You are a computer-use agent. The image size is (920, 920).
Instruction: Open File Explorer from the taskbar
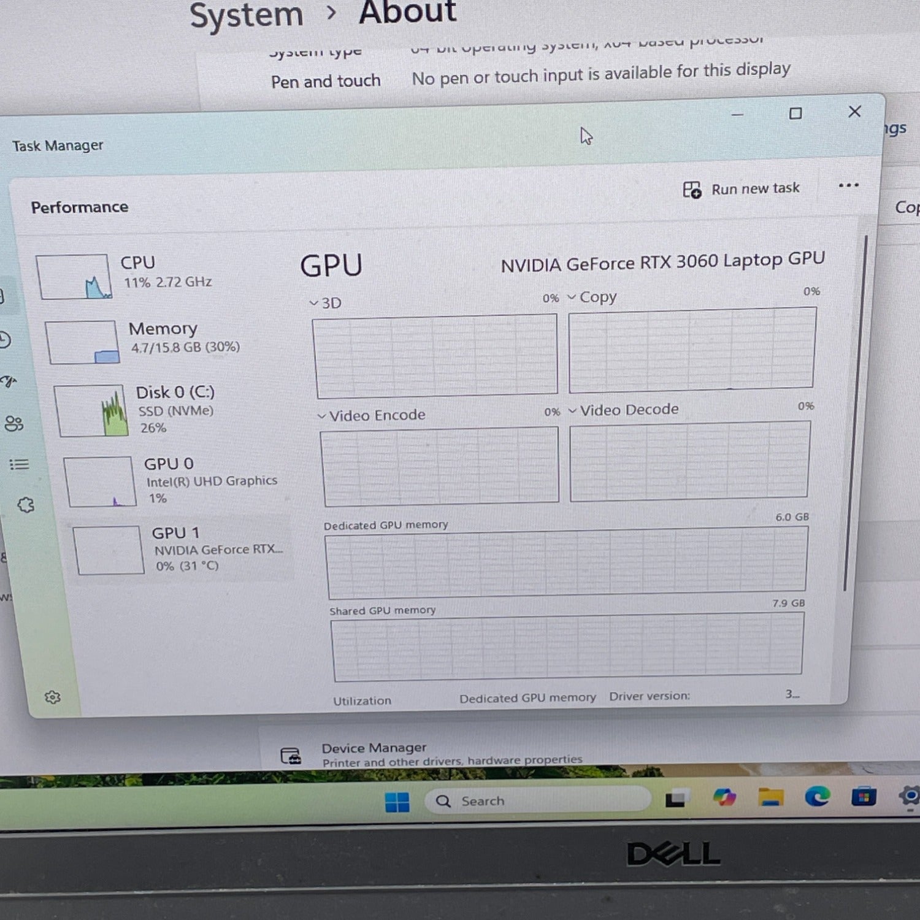coord(770,797)
